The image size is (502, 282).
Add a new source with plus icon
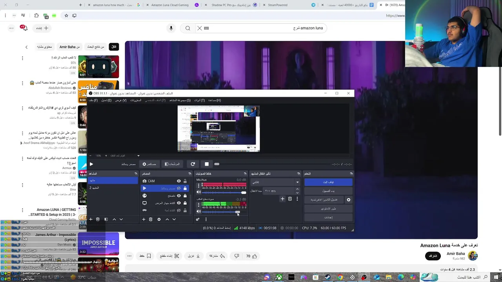click(x=144, y=219)
